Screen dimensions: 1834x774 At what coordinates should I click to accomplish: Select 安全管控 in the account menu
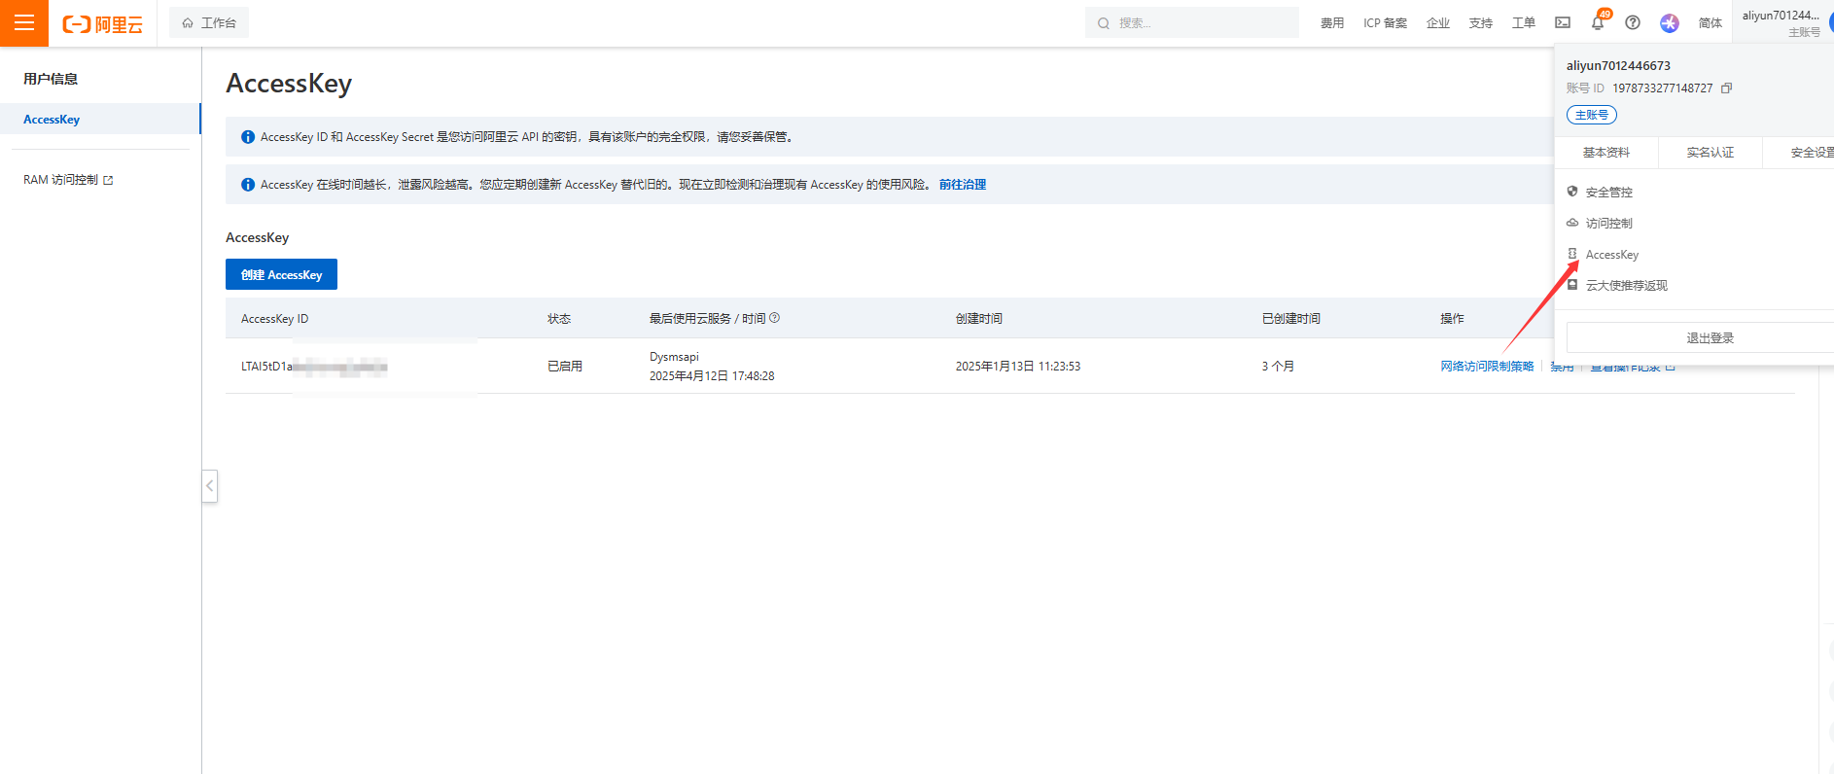(x=1608, y=193)
